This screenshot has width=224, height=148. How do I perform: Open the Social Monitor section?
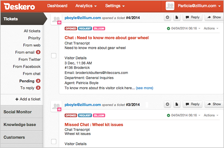click(22, 112)
